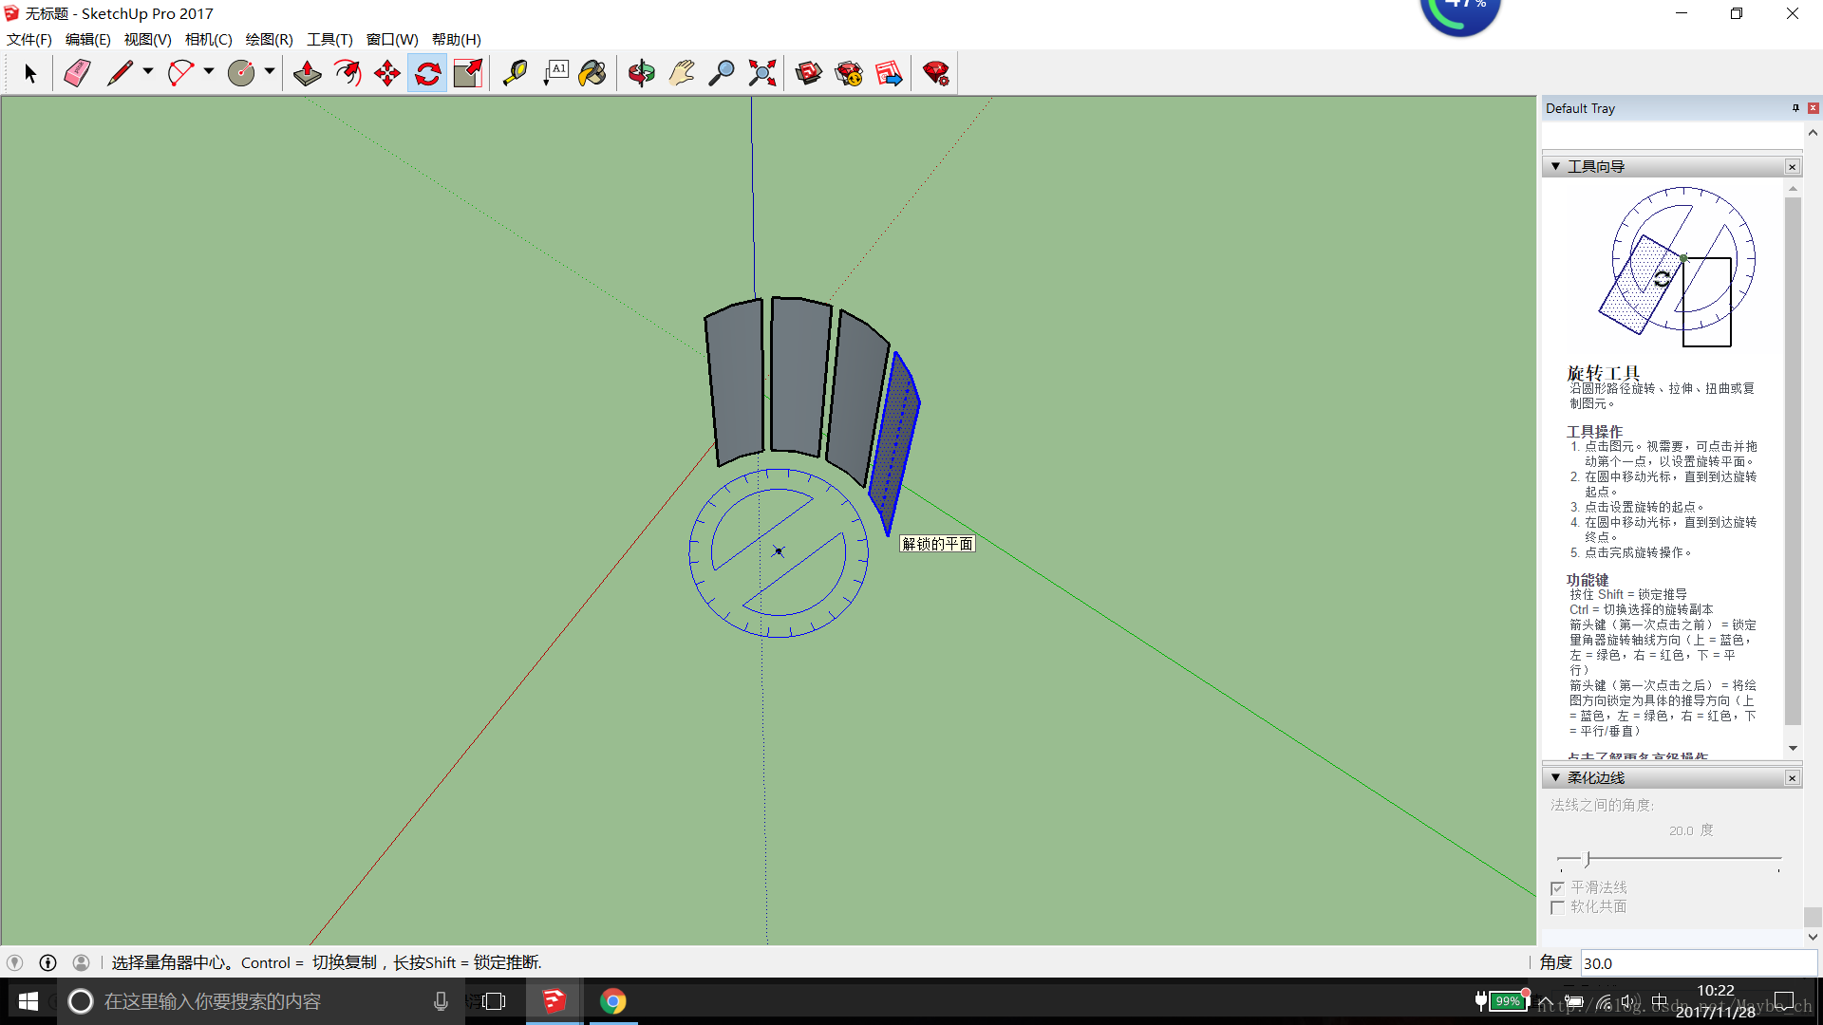Click the credits info status bar icon

pos(47,962)
